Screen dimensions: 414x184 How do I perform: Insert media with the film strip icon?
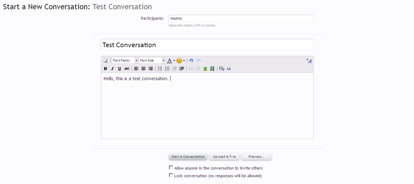coord(212,68)
